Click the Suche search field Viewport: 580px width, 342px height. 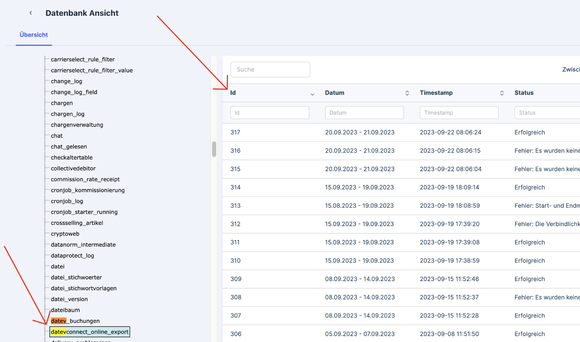pyautogui.click(x=270, y=70)
